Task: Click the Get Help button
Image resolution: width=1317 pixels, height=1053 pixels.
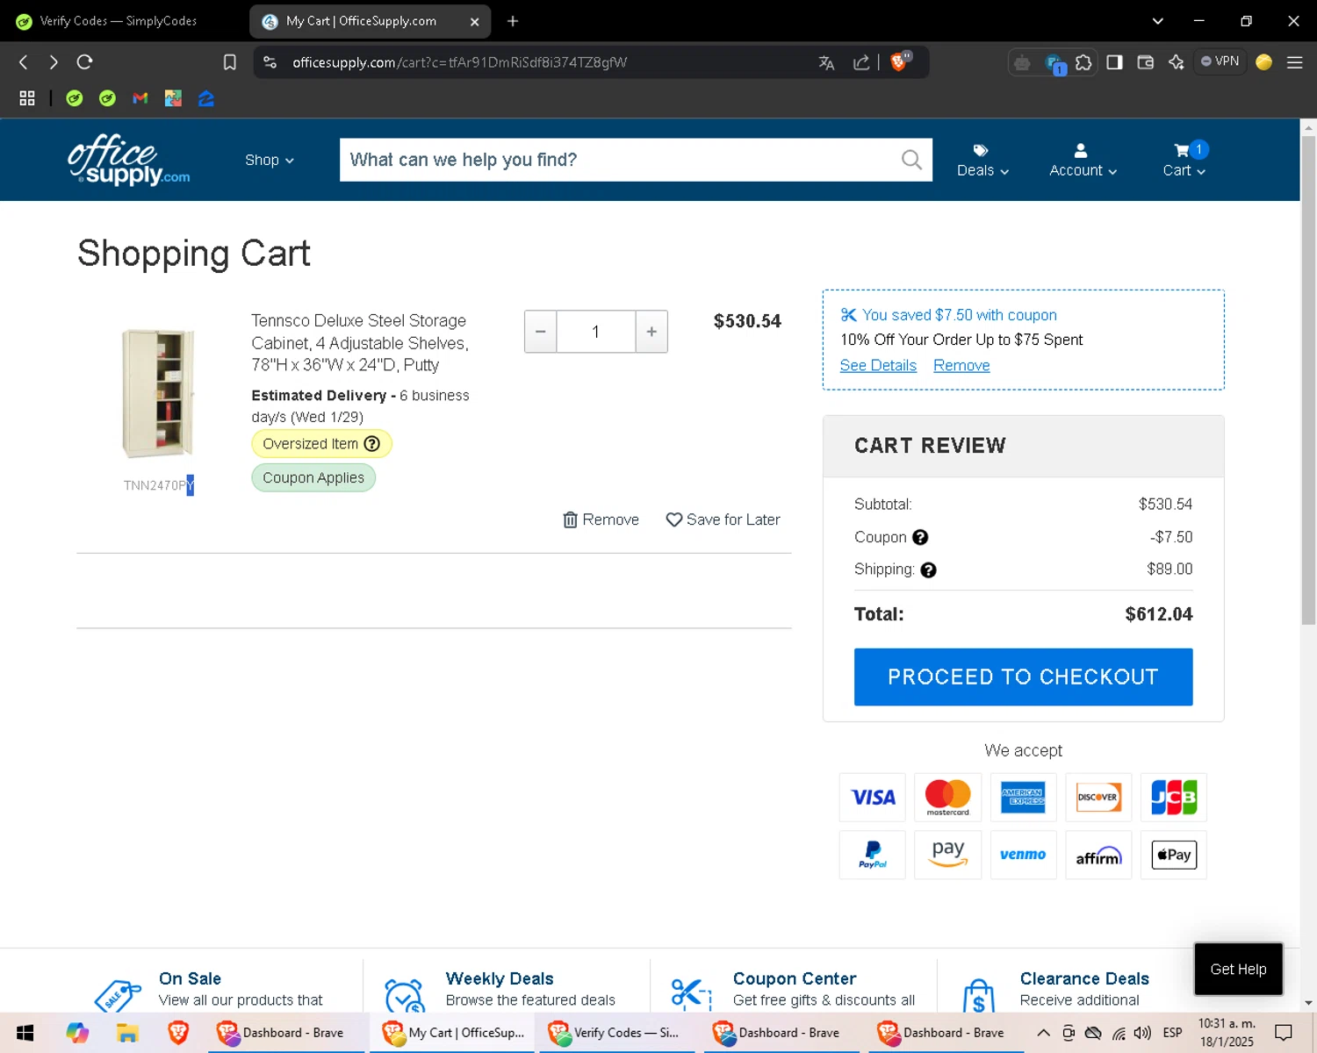Action: coord(1238,969)
